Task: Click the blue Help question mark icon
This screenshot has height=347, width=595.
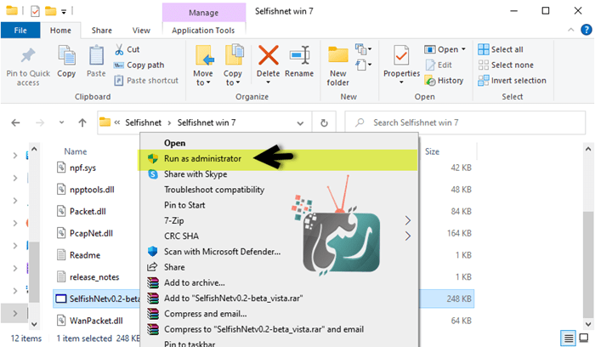Action: (x=586, y=30)
